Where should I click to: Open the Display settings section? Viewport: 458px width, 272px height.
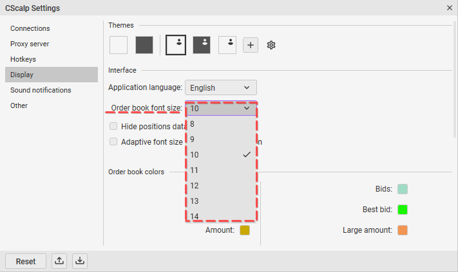point(52,75)
